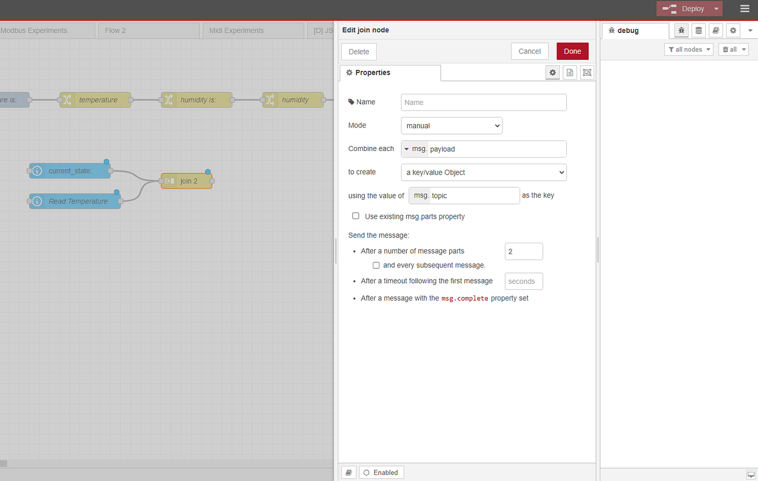The height and width of the screenshot is (481, 758).
Task: Select the join 2 node
Action: click(x=186, y=181)
